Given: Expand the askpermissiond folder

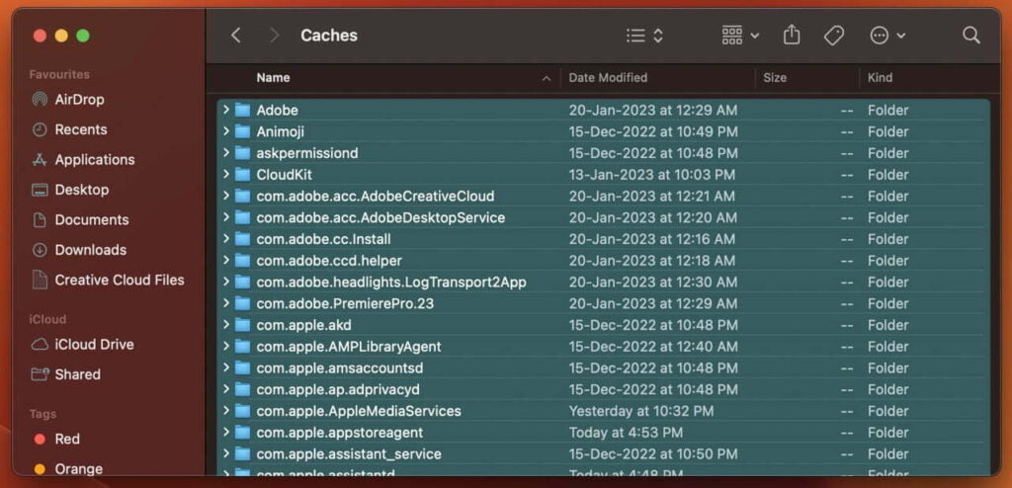Looking at the screenshot, I should [x=226, y=153].
